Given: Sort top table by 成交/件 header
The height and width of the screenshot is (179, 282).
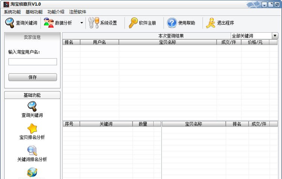Looking at the screenshot, I should point(229,42).
